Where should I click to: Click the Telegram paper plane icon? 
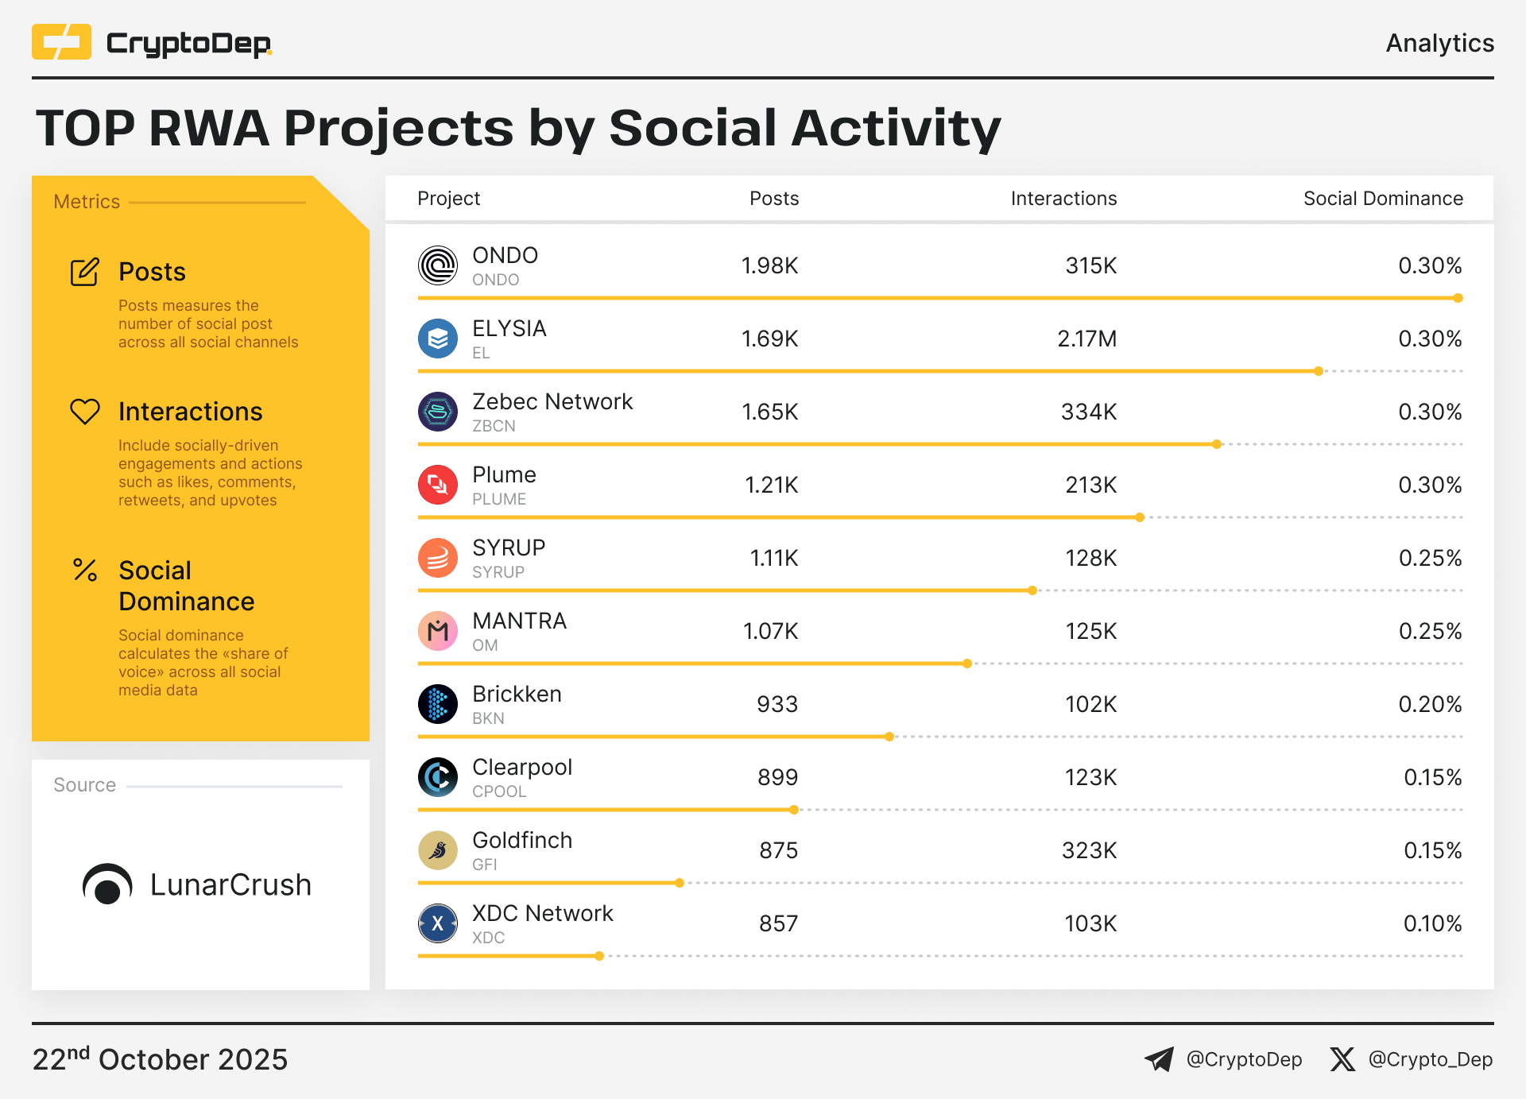pyautogui.click(x=1159, y=1059)
